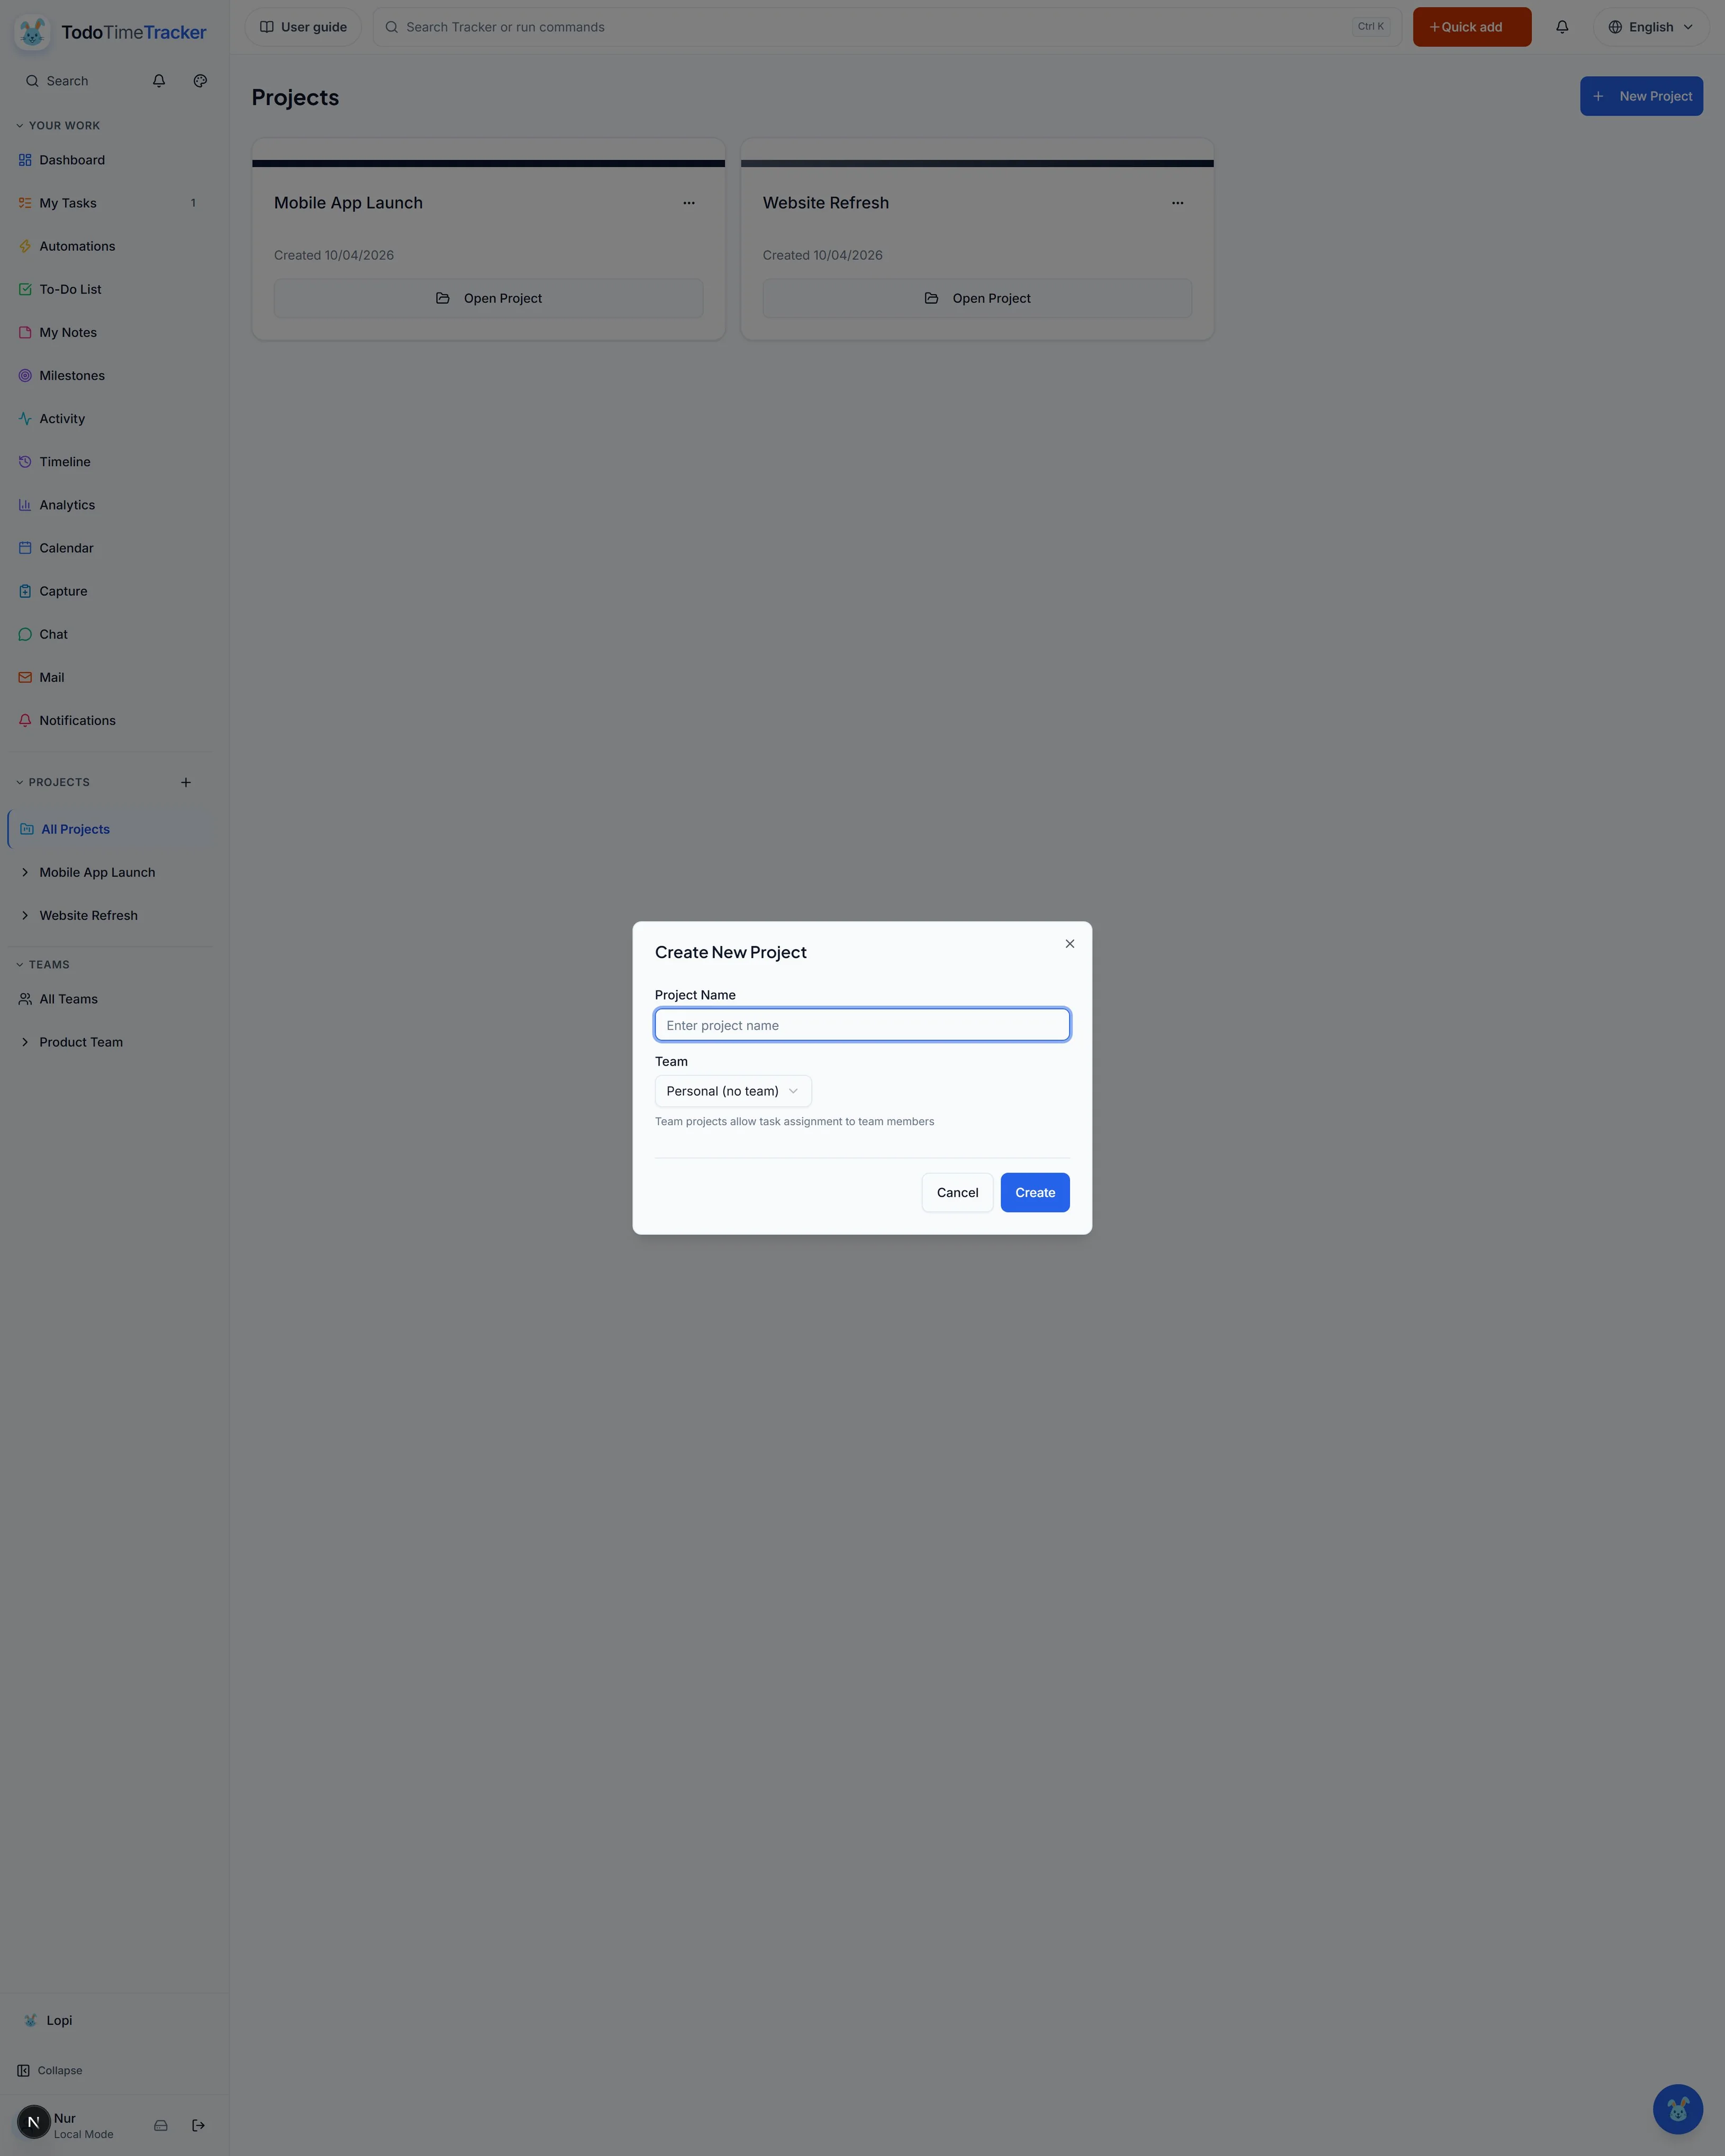Click the Activity pulse icon
This screenshot has height=2156, width=1725.
(x=25, y=418)
